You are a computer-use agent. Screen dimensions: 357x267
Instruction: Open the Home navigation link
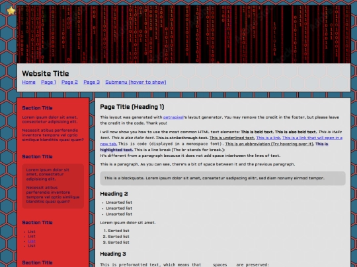pyautogui.click(x=28, y=82)
